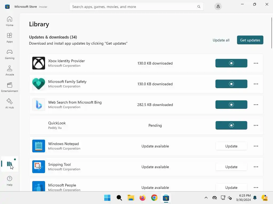Select the Xbox Identity Provider title text

pyautogui.click(x=66, y=61)
